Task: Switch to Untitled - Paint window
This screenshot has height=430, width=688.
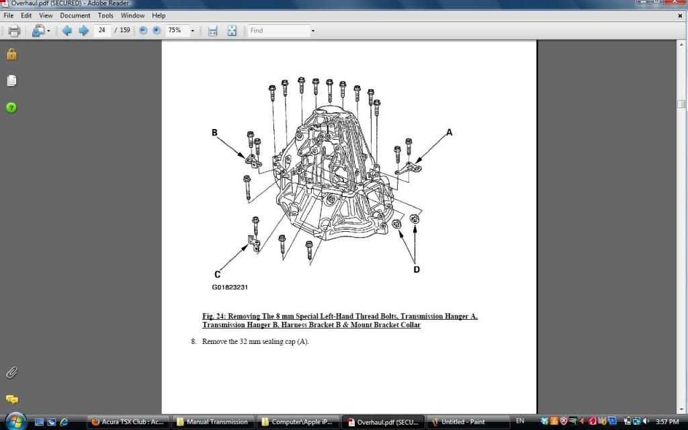Action: [468, 422]
